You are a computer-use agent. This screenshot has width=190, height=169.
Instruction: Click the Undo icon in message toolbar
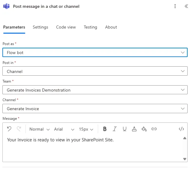(9, 129)
